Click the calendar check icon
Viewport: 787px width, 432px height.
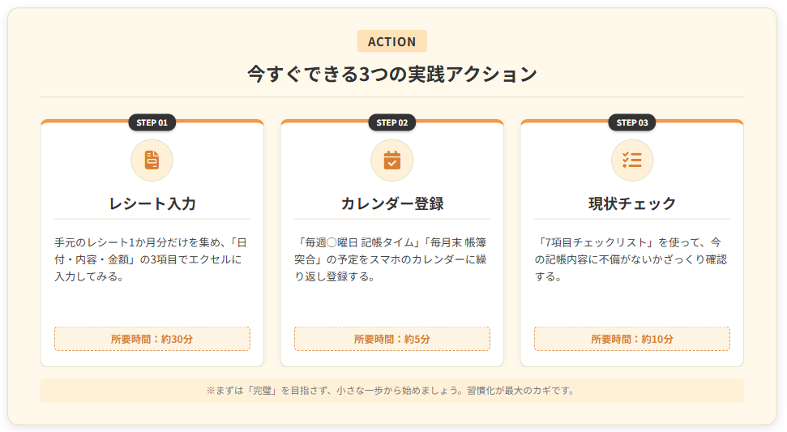pos(392,160)
